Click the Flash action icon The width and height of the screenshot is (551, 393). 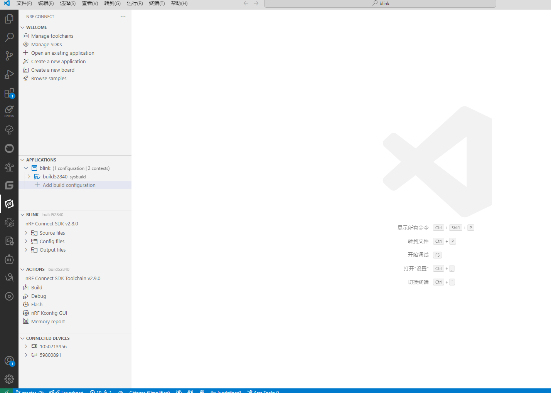coord(26,304)
